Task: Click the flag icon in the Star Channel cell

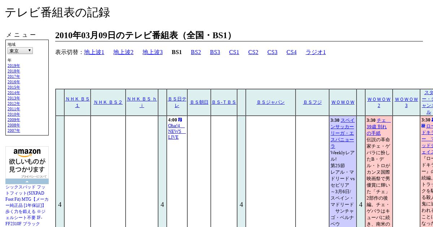Action: [x=423, y=126]
